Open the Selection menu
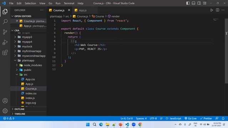 (30, 3)
